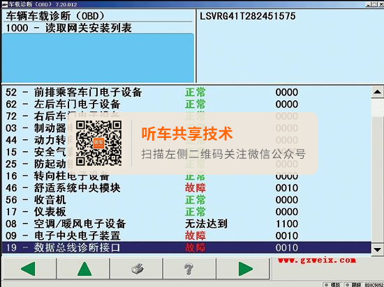Select 17 - 仪表板 entry
Viewport: 384px width, 287px height.
coord(186,212)
